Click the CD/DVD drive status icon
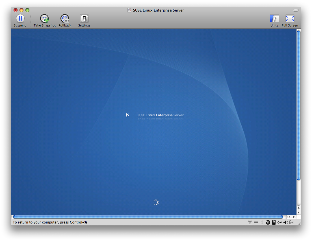Image resolution: width=312 pixels, height=241 pixels. tap(268, 222)
